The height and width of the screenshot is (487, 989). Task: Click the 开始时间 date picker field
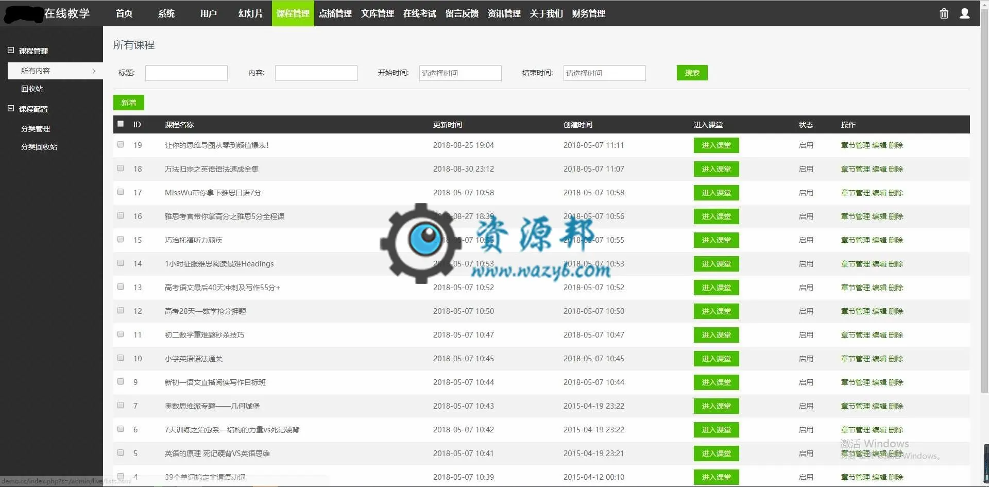pos(460,73)
